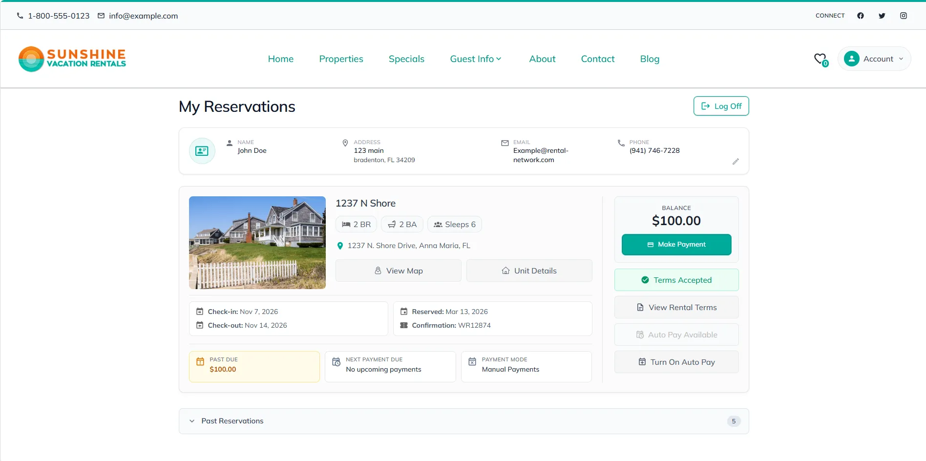The height and width of the screenshot is (461, 926).
Task: Click the envelope icon beside info@example.com
Action: pyautogui.click(x=101, y=16)
